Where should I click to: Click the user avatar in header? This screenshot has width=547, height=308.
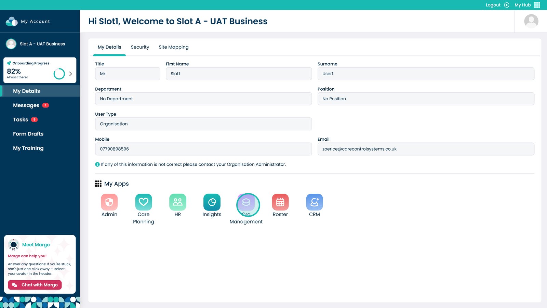point(531,21)
